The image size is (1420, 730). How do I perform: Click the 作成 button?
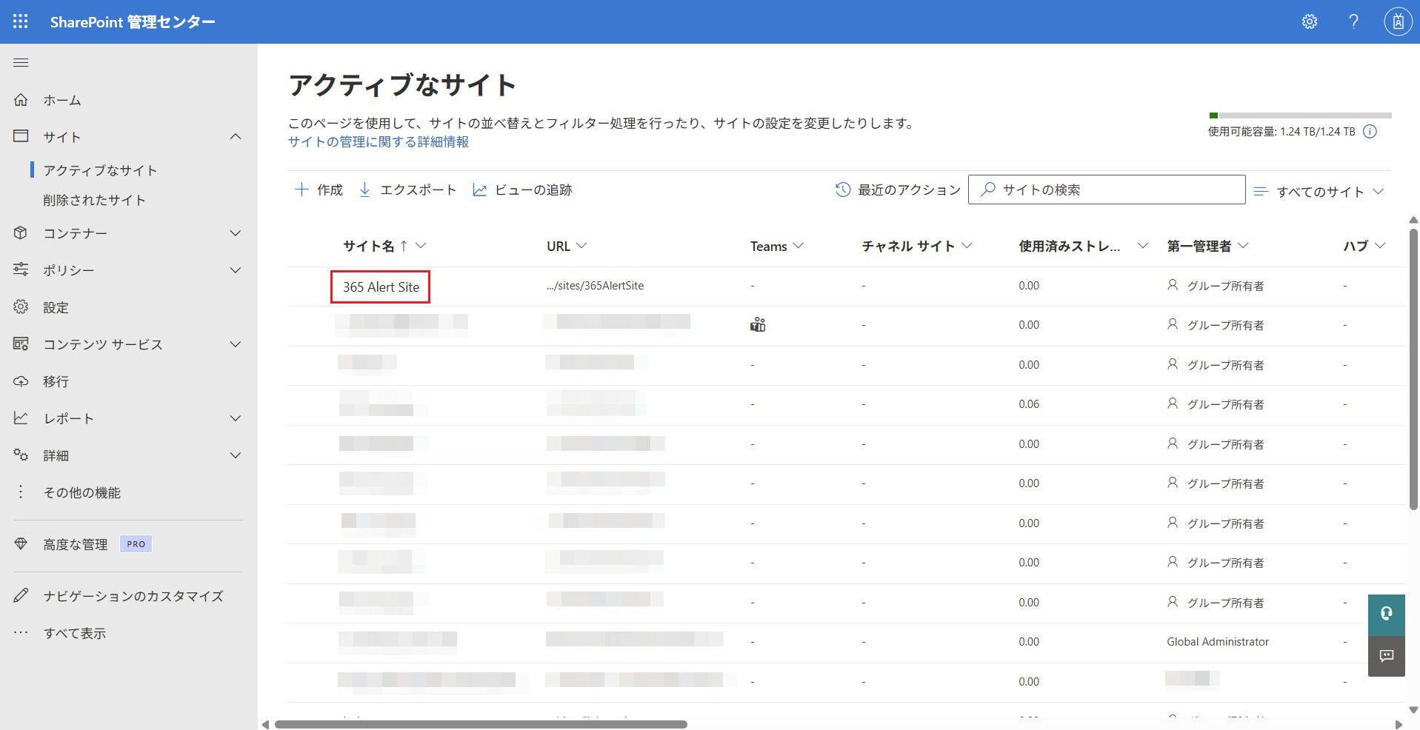point(319,190)
